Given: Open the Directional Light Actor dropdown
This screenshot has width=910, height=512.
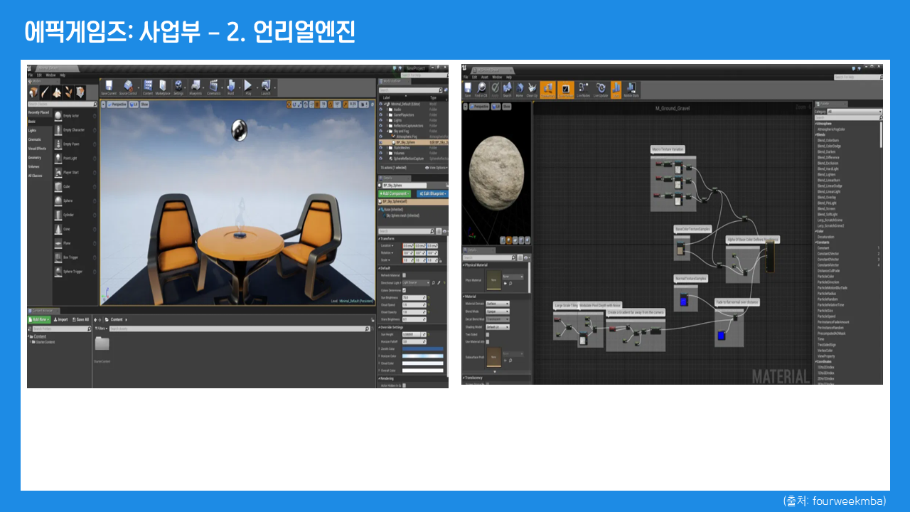Looking at the screenshot, I should 417,282.
